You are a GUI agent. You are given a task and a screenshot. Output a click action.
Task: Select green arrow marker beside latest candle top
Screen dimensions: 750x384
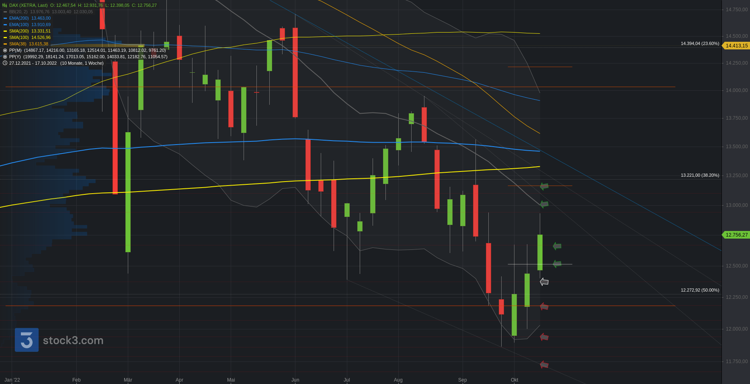click(557, 246)
